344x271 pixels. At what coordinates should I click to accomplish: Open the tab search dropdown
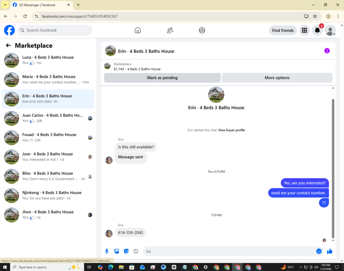(5, 5)
